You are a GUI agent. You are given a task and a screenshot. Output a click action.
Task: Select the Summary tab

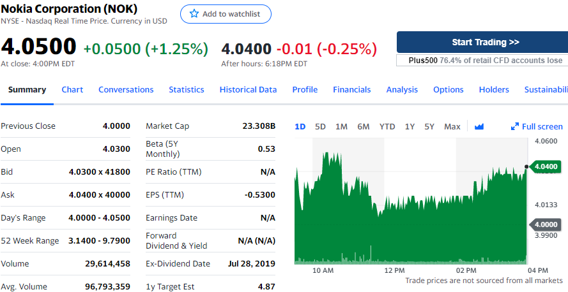27,90
